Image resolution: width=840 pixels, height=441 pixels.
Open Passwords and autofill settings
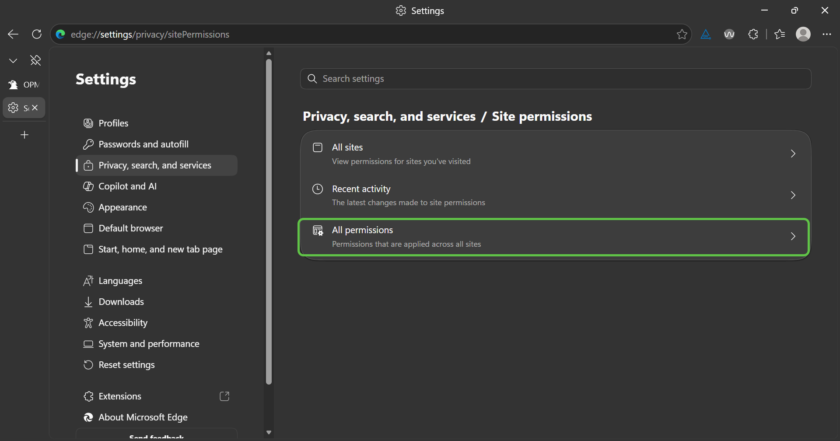157,144
